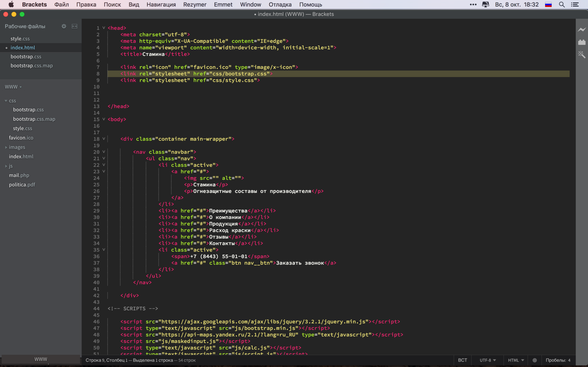Open the Window menu

(251, 5)
